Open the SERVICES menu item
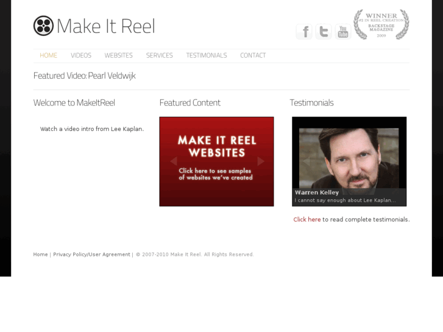Viewport: 443px width, 332px height. [x=159, y=55]
